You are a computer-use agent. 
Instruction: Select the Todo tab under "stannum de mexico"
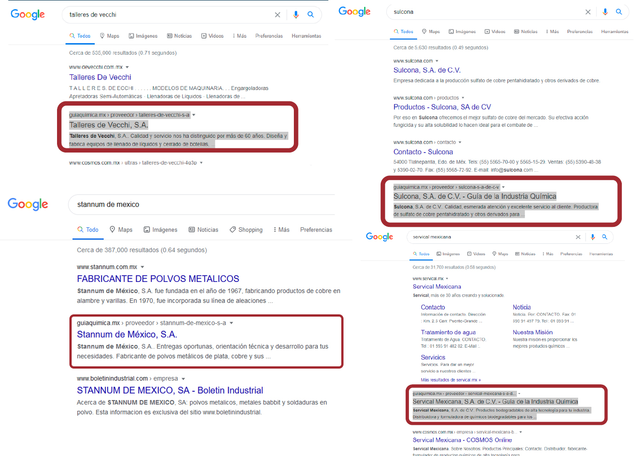tap(88, 230)
